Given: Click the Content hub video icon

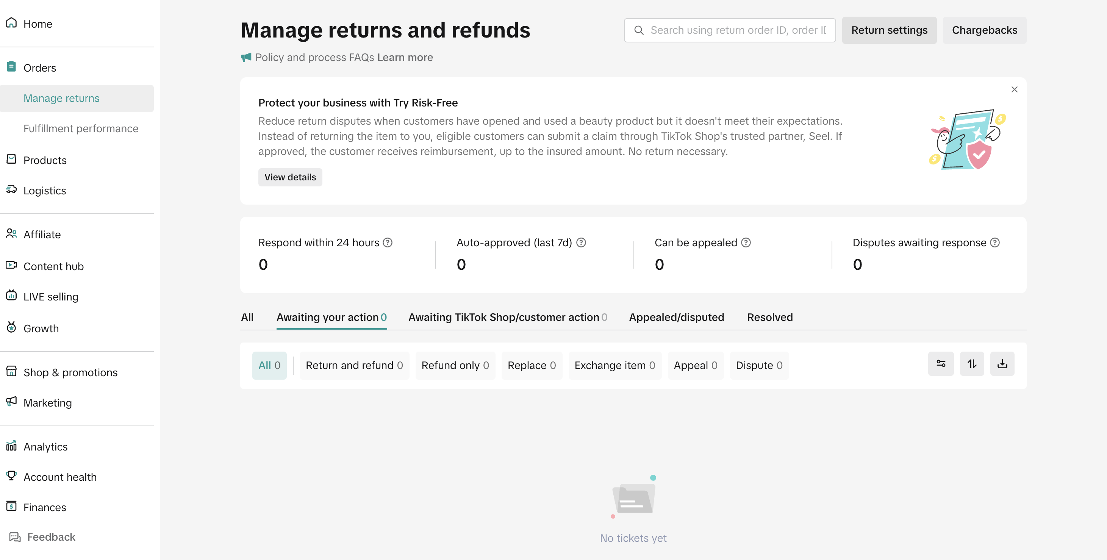Looking at the screenshot, I should coord(12,265).
